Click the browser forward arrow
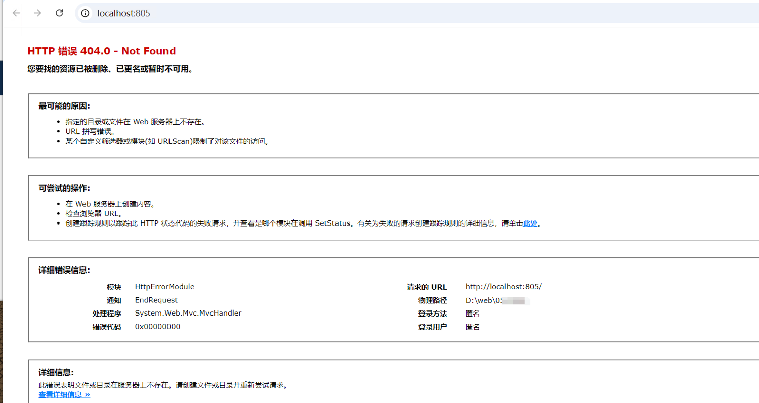This screenshot has width=759, height=403. pos(37,13)
